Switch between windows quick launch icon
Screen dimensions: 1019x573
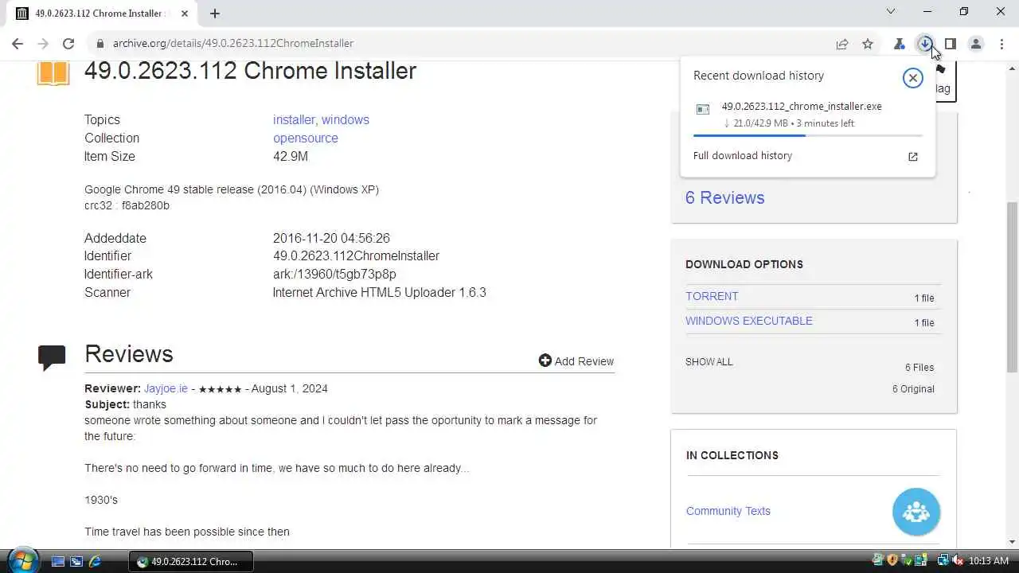(x=76, y=561)
